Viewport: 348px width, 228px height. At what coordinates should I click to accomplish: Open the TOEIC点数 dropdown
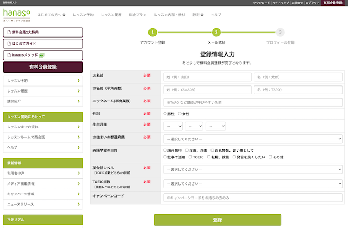click(x=253, y=184)
